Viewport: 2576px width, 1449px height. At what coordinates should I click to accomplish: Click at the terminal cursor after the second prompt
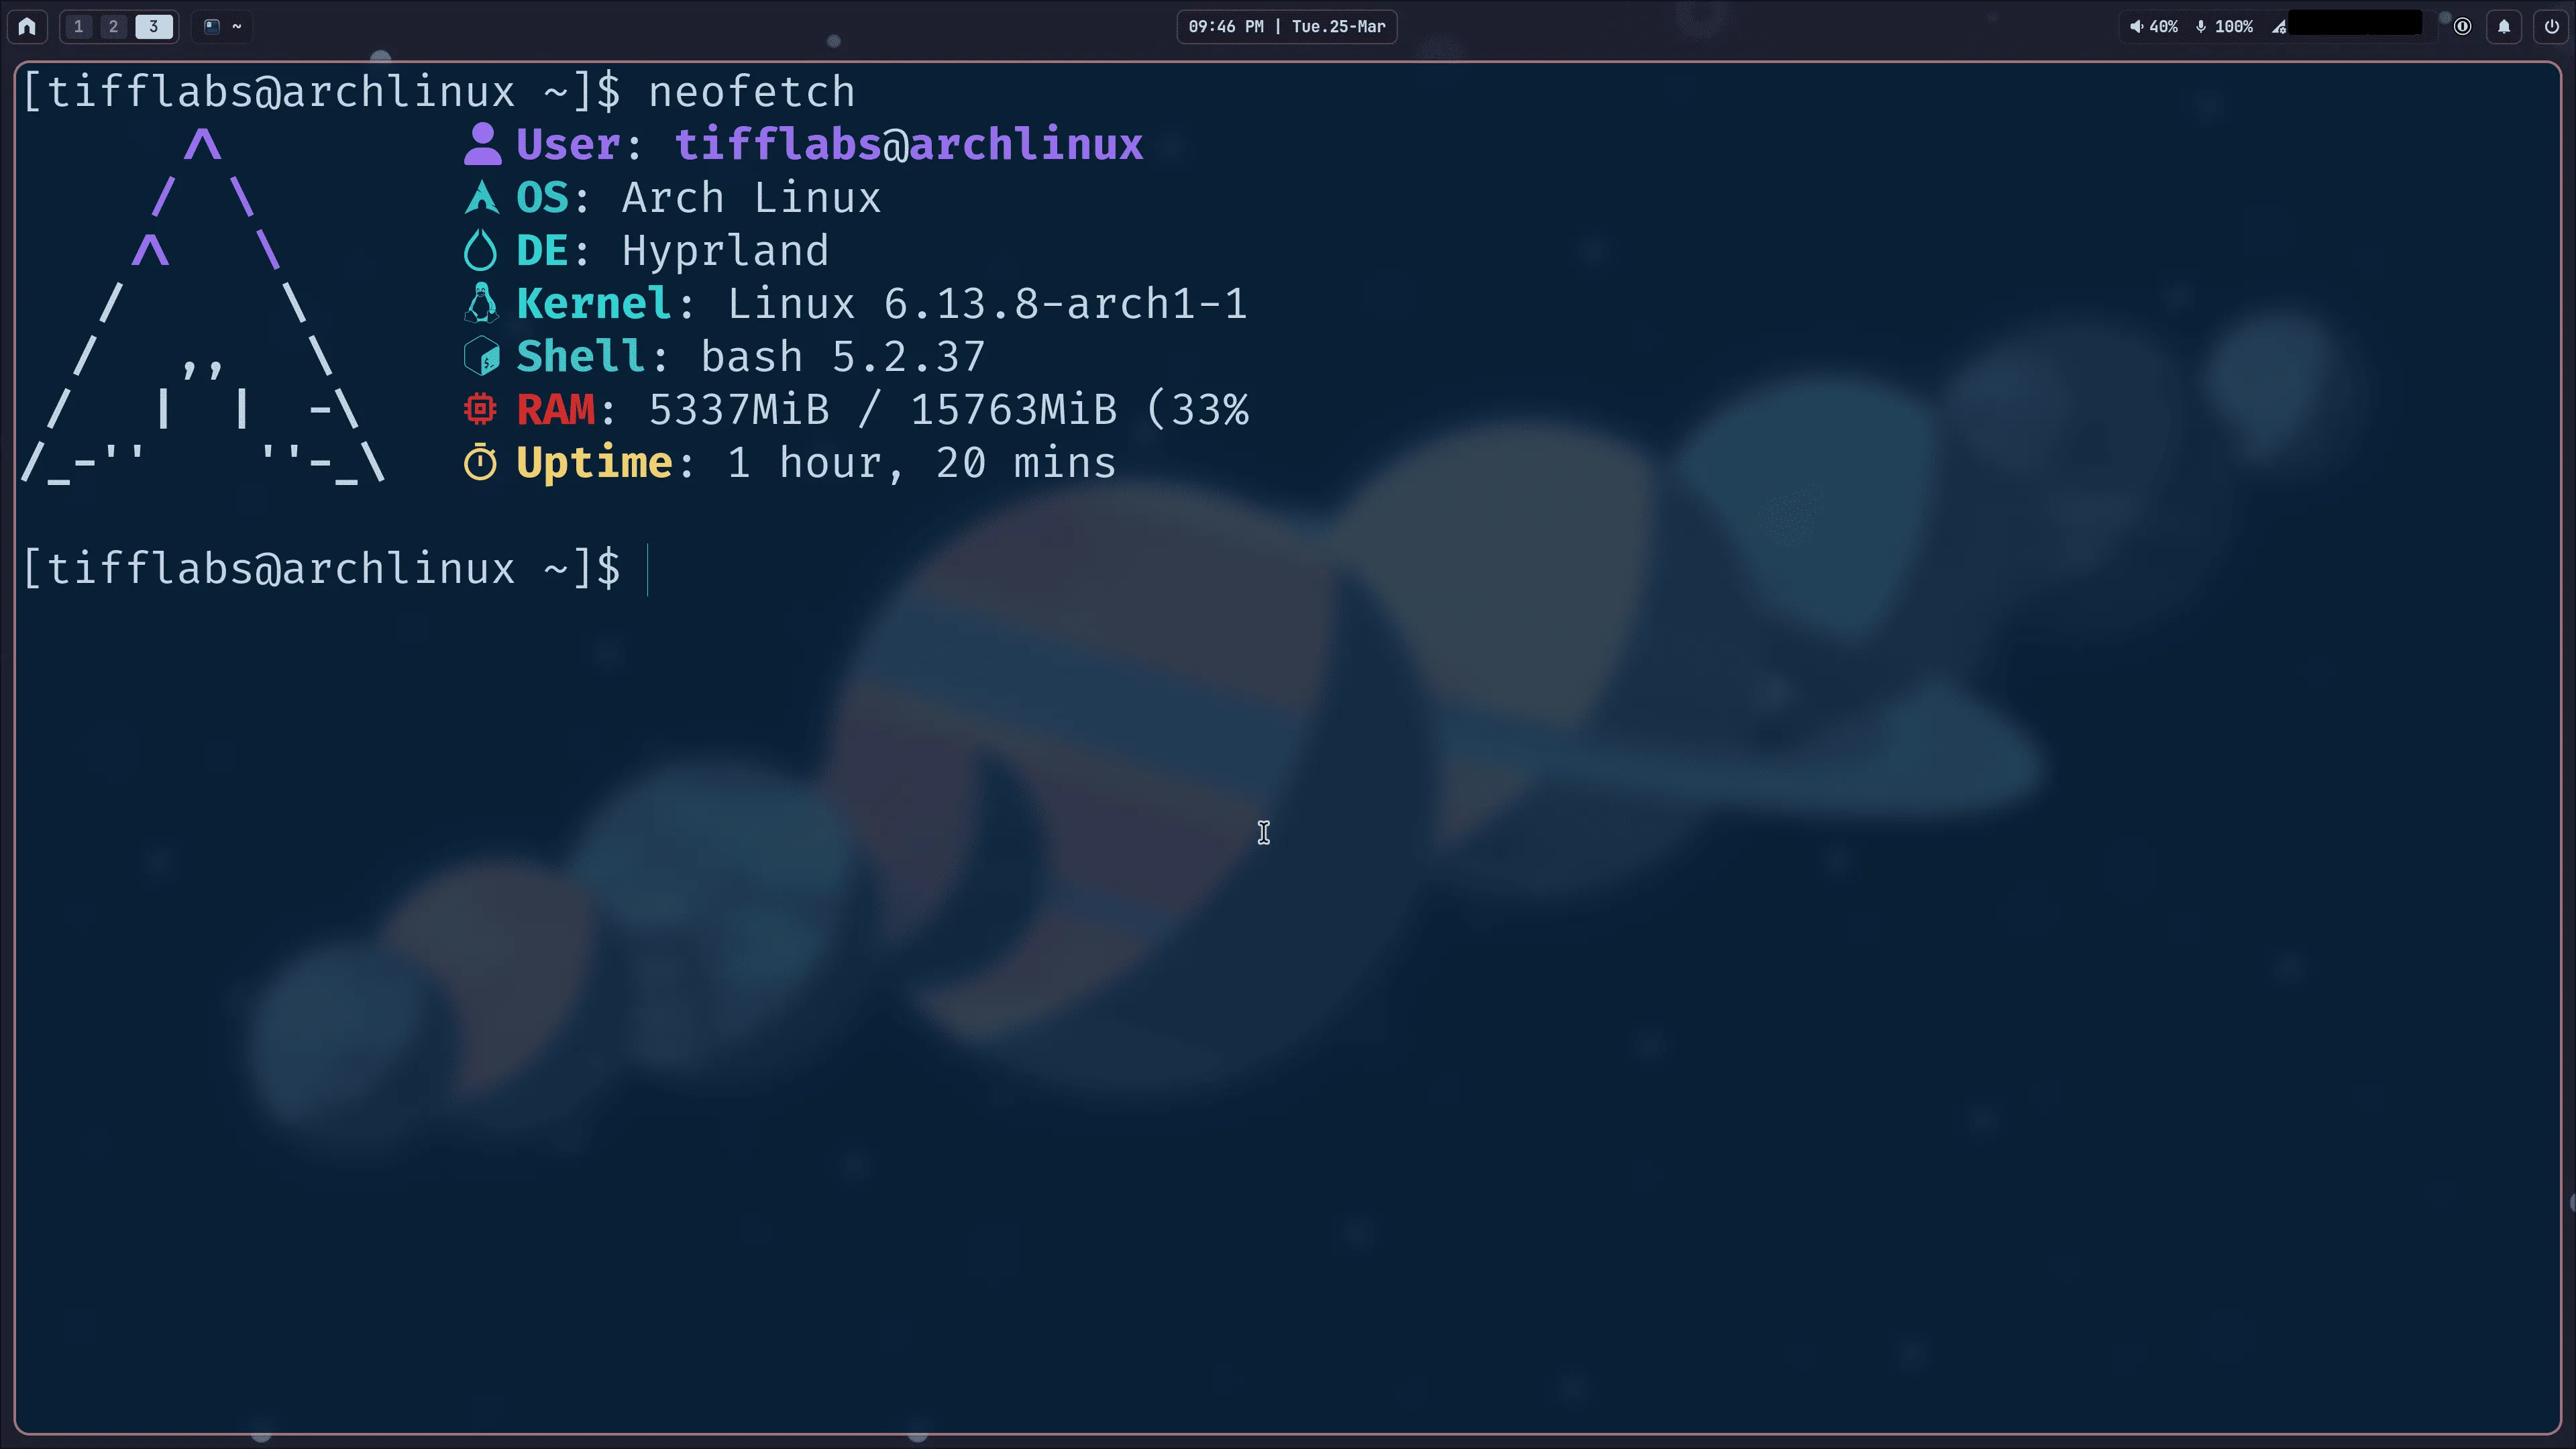point(648,569)
